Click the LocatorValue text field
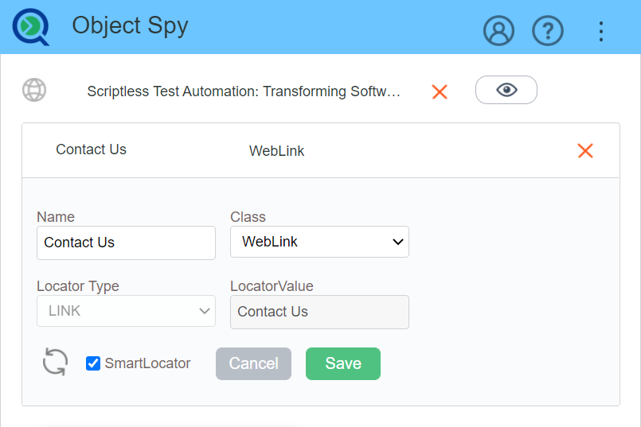The height and width of the screenshot is (427, 641). 319,312
